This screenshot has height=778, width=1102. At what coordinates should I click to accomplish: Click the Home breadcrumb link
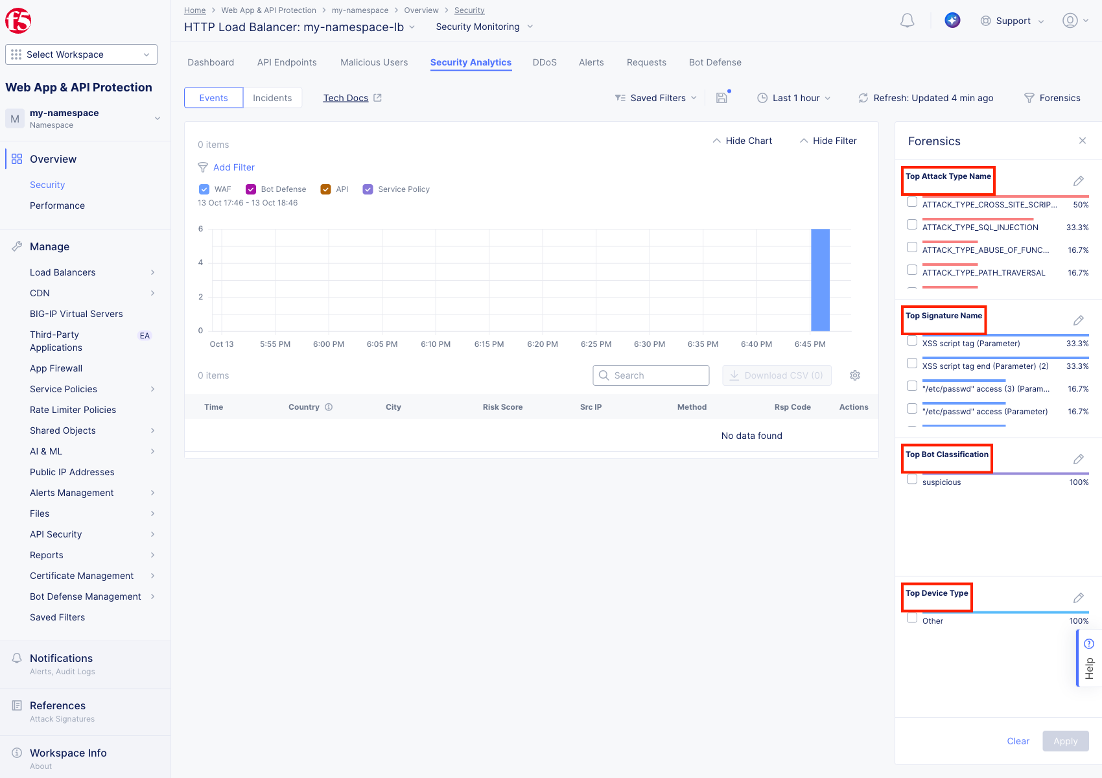coord(194,10)
